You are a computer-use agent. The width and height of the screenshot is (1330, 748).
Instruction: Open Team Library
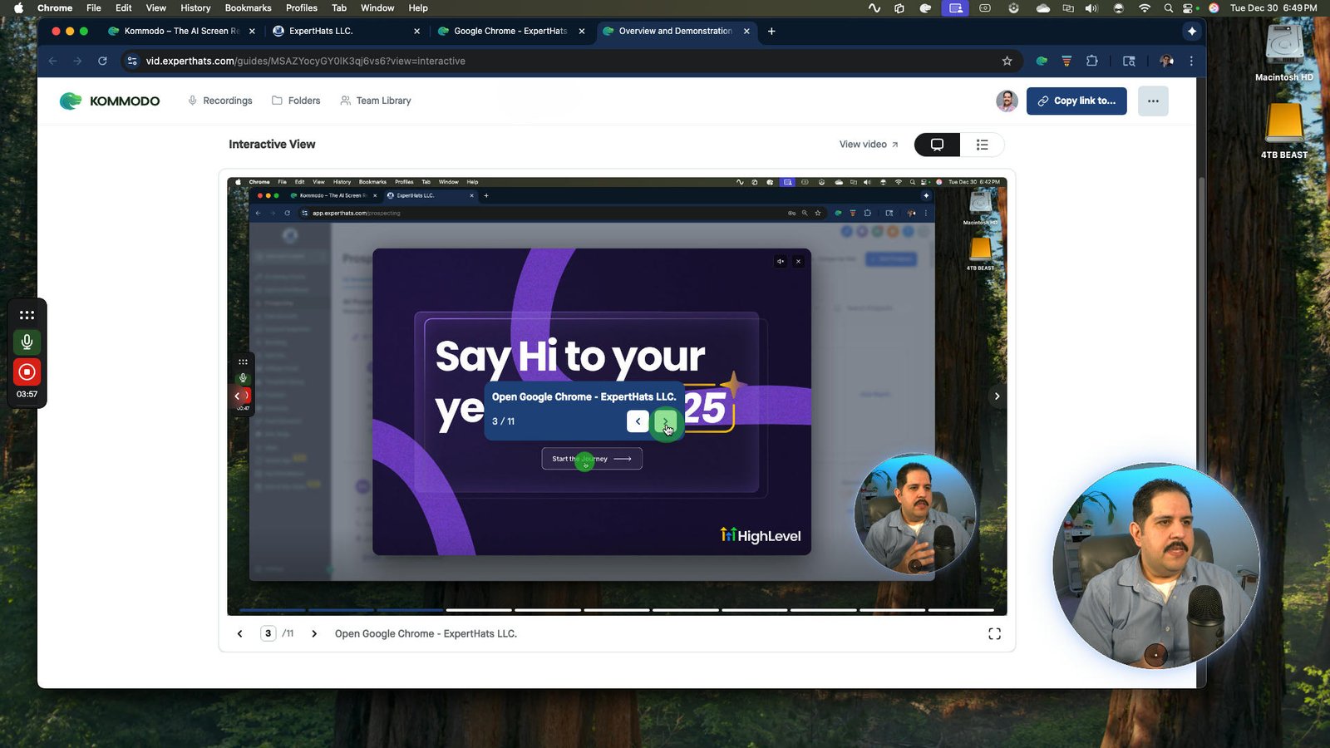tap(375, 101)
